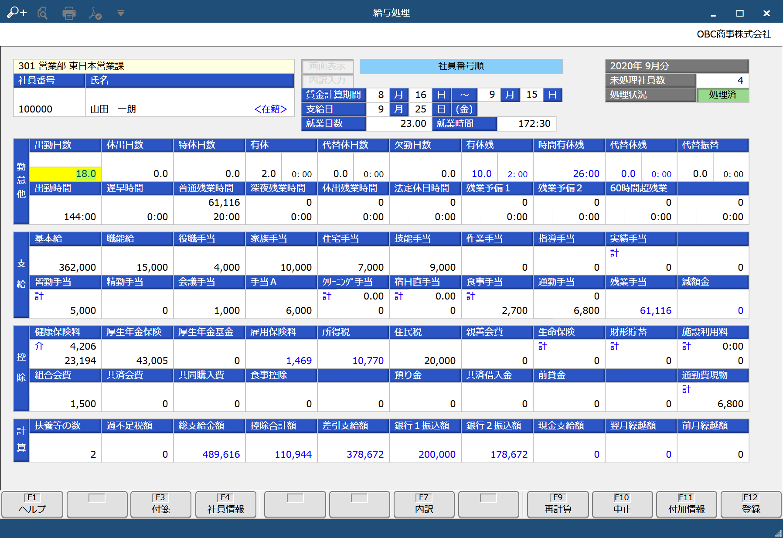Click the zoom-in magnifier icon
783x538 pixels.
pyautogui.click(x=17, y=13)
